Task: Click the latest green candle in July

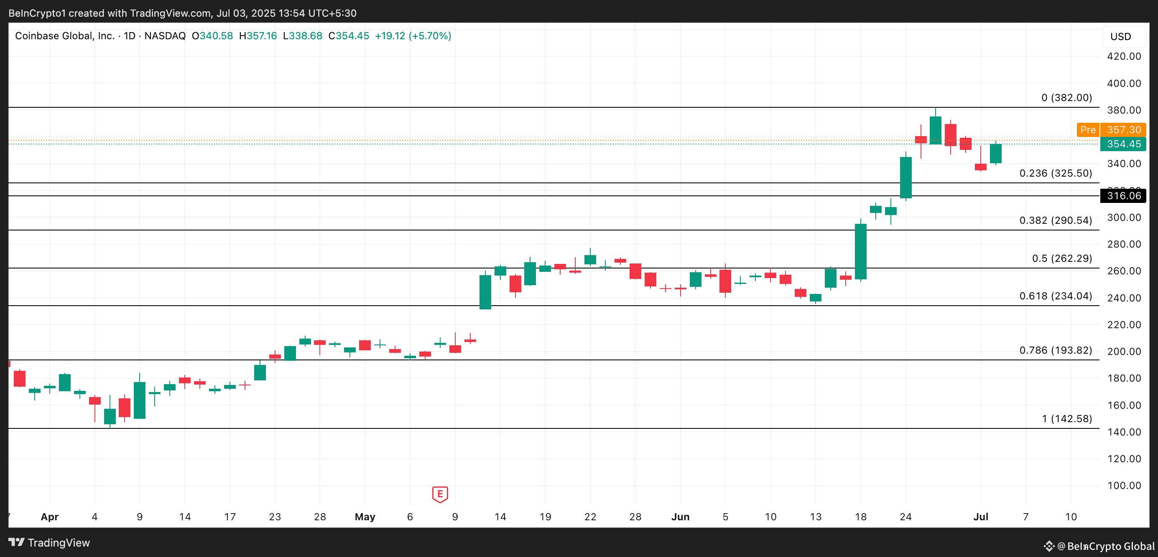Action: [x=996, y=154]
